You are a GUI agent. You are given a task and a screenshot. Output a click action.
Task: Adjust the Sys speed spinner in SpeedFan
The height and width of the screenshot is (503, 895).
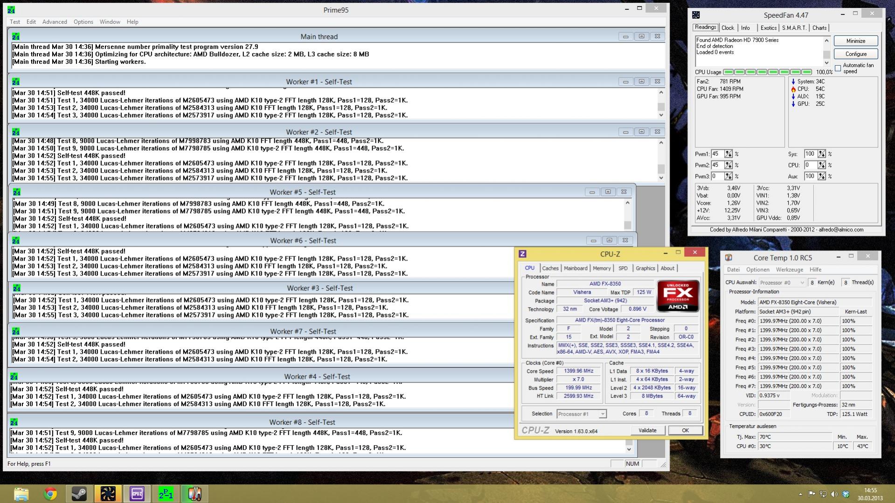click(822, 154)
